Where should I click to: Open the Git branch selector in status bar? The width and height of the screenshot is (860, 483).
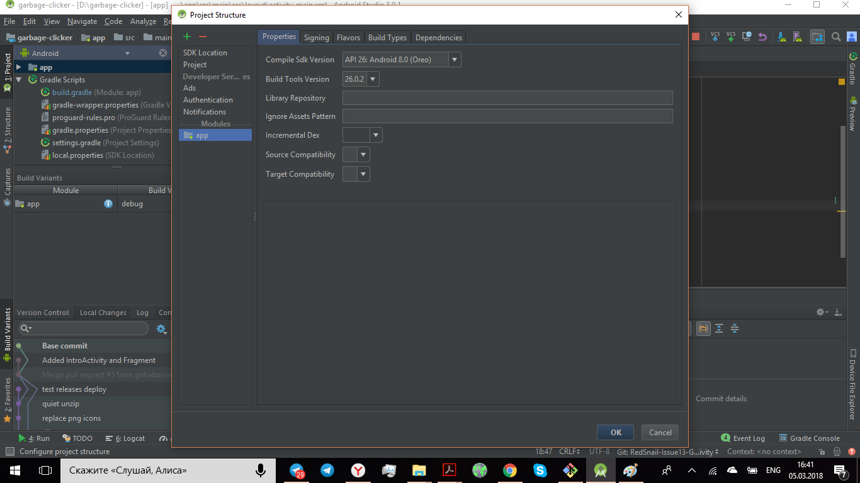click(668, 452)
